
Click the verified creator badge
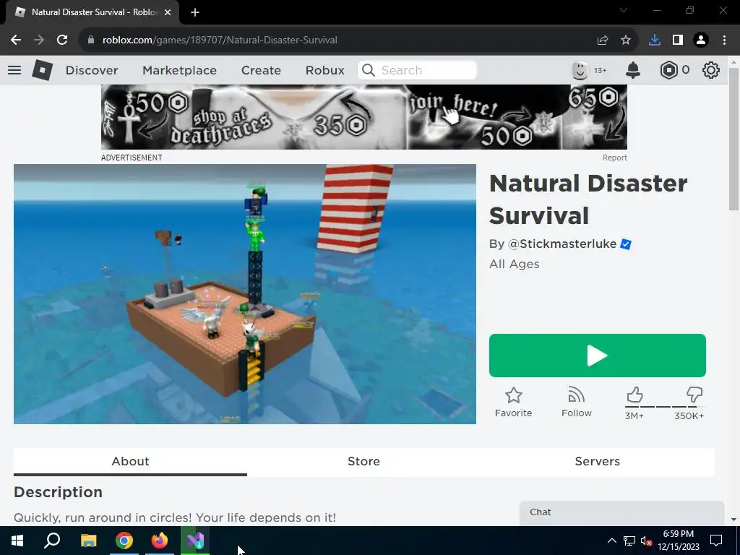click(x=626, y=244)
